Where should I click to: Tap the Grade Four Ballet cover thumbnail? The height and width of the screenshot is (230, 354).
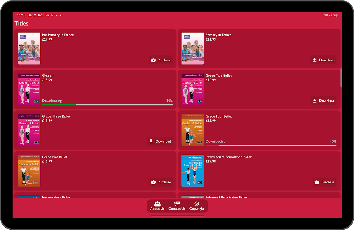tap(193, 130)
